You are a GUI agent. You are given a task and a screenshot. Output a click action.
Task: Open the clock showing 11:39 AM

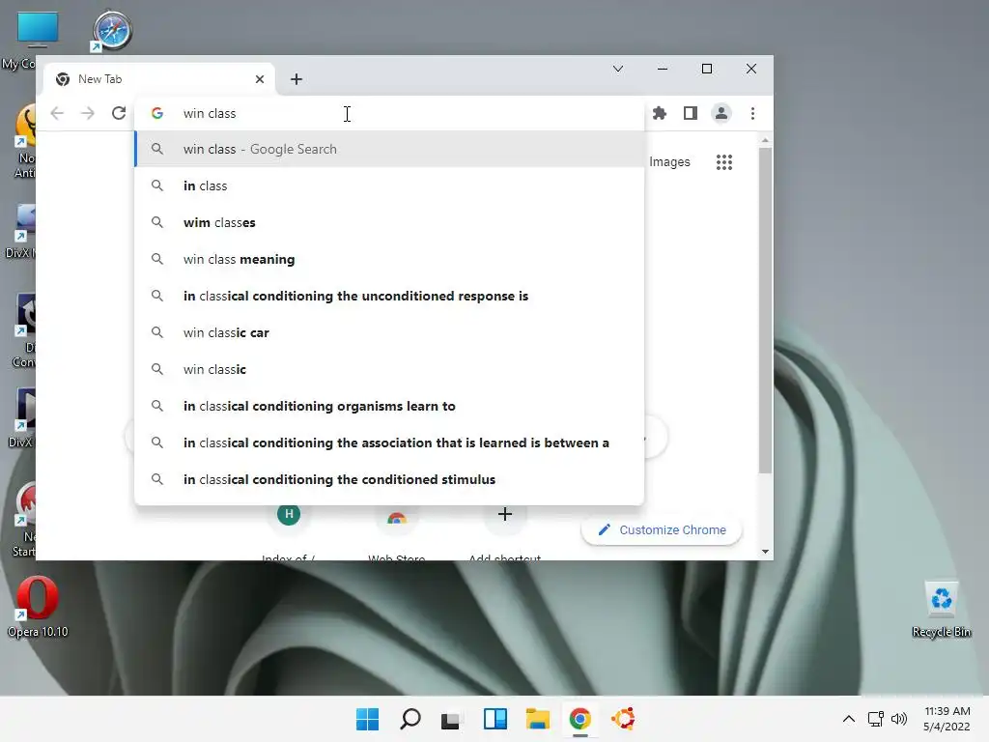click(947, 719)
